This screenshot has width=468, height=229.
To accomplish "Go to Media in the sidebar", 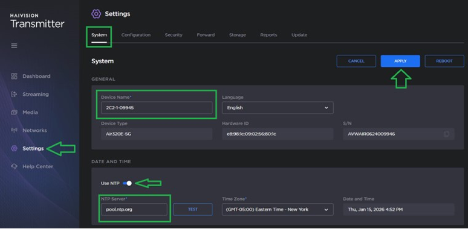I will (30, 113).
